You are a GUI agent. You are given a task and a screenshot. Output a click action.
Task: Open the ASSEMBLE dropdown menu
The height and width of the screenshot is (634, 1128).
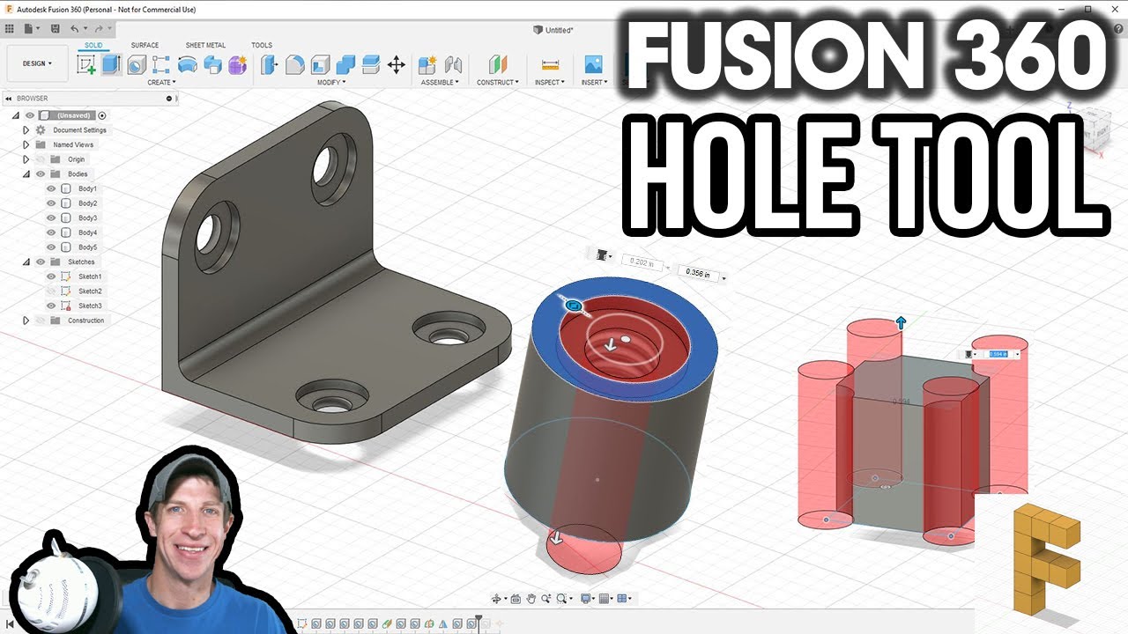click(x=440, y=82)
